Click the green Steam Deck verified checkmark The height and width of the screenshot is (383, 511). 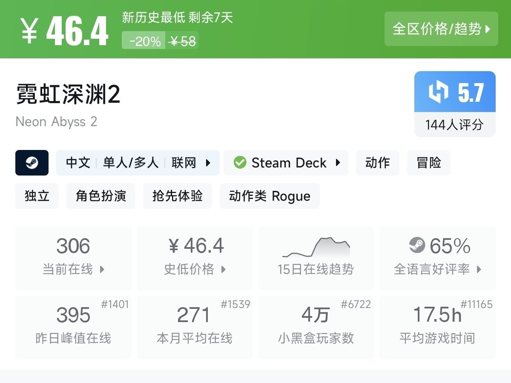pos(240,163)
